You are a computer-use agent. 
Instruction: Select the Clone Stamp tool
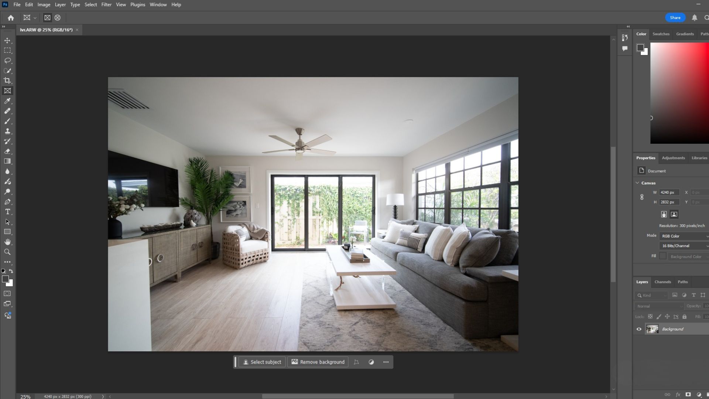tap(7, 131)
